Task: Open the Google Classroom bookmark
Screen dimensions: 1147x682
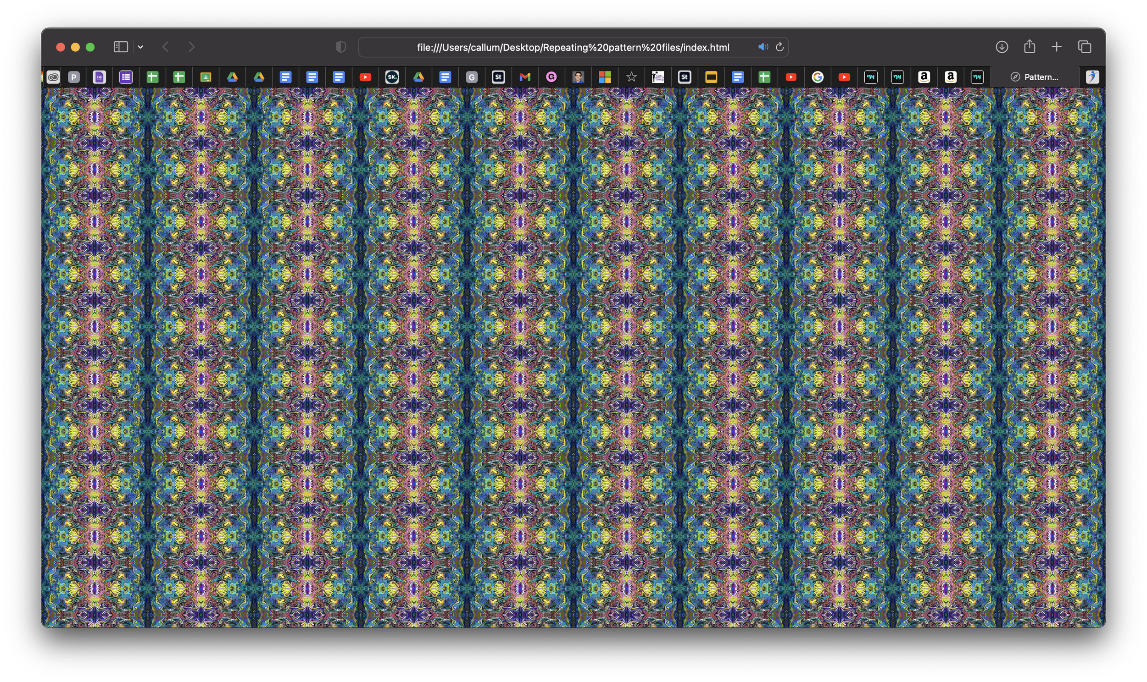Action: [x=206, y=77]
